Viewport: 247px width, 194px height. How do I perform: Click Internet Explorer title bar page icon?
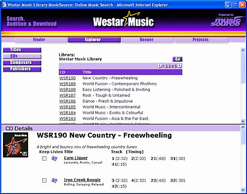[4, 5]
